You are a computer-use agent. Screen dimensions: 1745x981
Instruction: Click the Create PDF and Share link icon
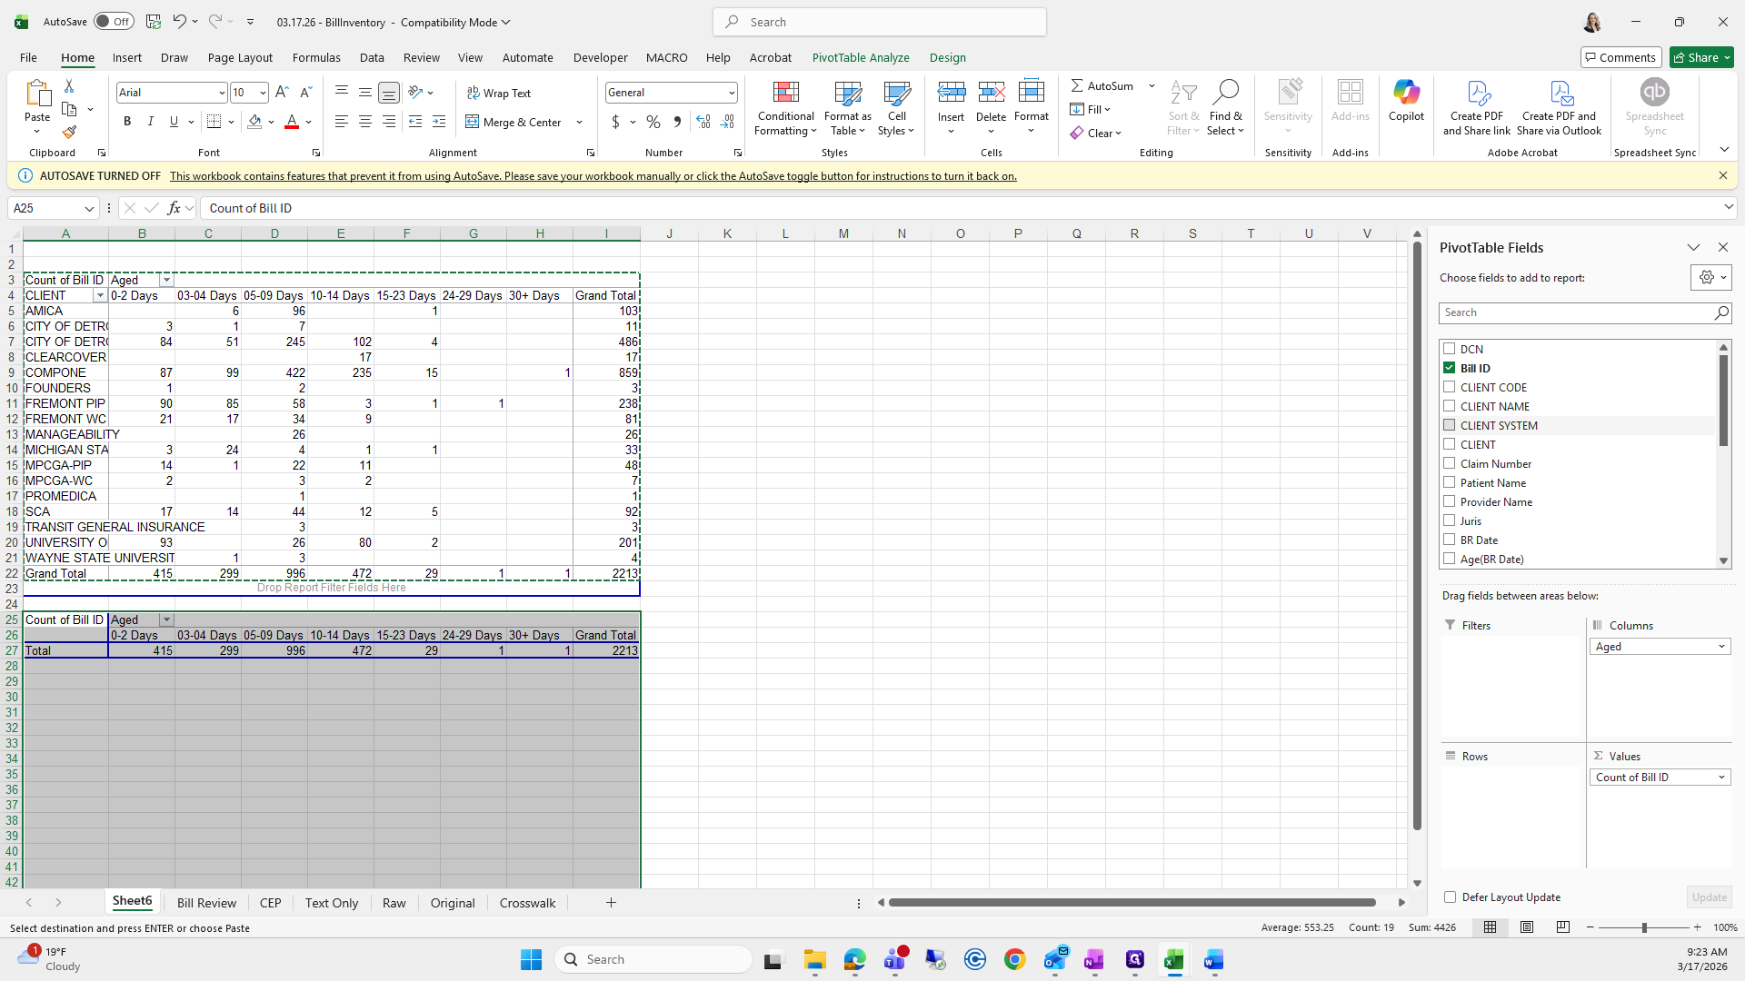click(x=1477, y=93)
